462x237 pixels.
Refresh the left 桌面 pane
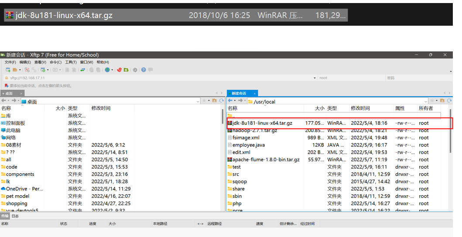pos(221,101)
